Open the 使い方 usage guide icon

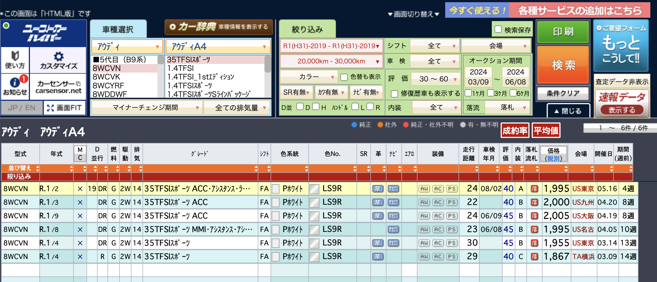tap(15, 60)
